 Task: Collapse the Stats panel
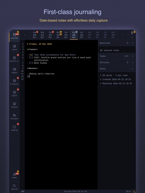point(133,69)
